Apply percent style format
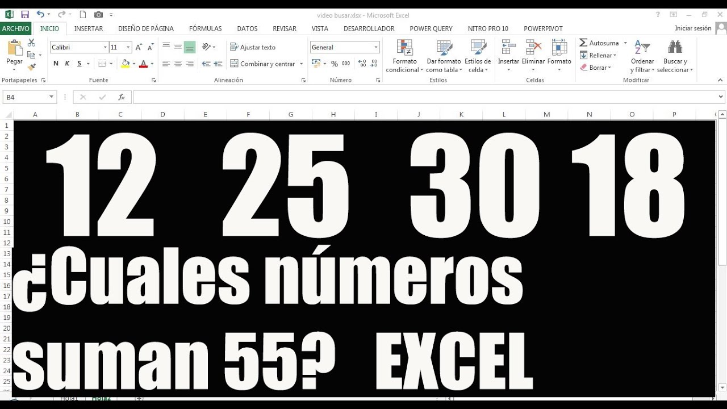The image size is (727, 409). [x=335, y=64]
